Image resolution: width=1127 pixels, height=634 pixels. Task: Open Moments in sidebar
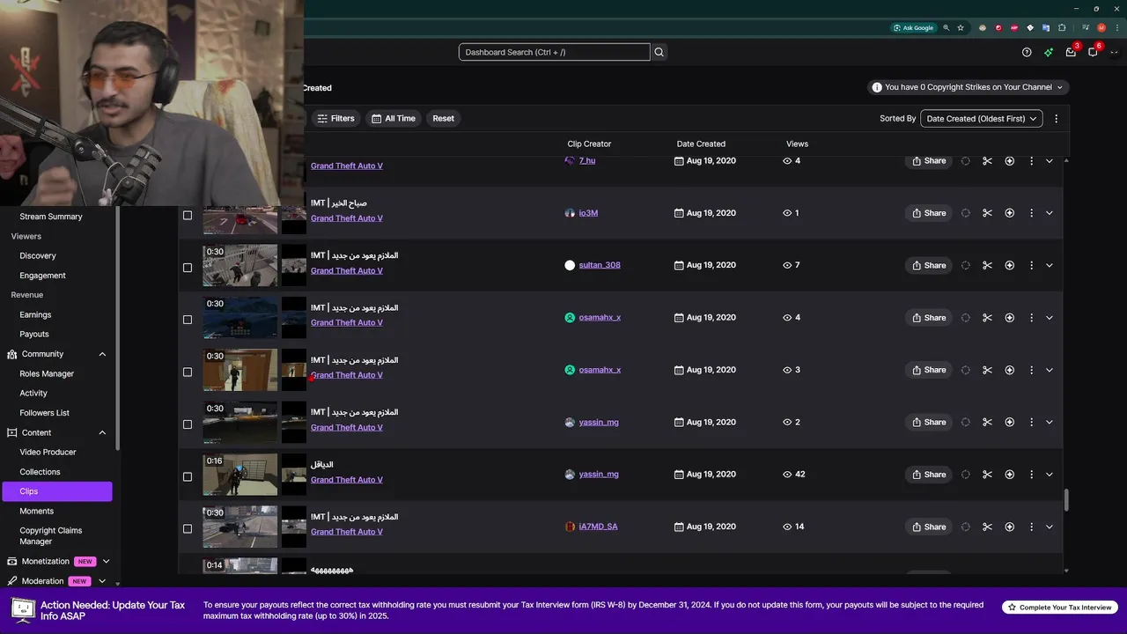tap(36, 511)
